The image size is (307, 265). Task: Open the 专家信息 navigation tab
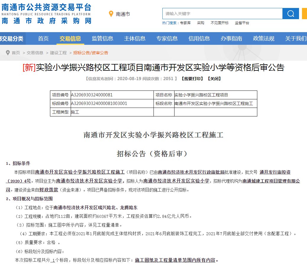pyautogui.click(x=167, y=38)
